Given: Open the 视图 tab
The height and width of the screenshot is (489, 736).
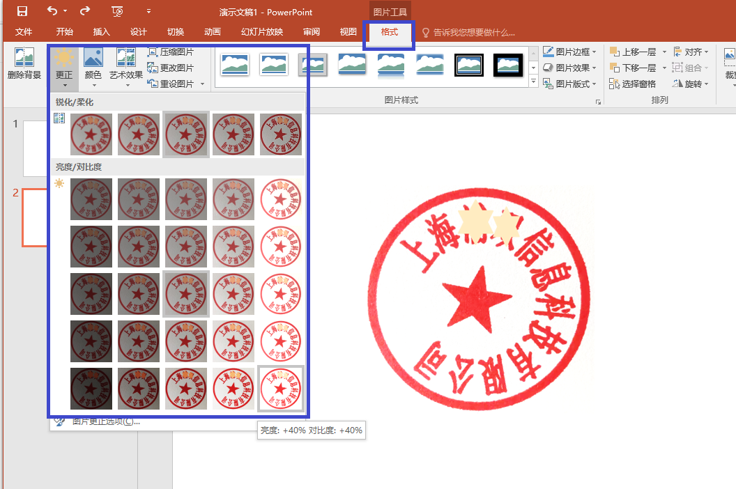Looking at the screenshot, I should pyautogui.click(x=348, y=32).
